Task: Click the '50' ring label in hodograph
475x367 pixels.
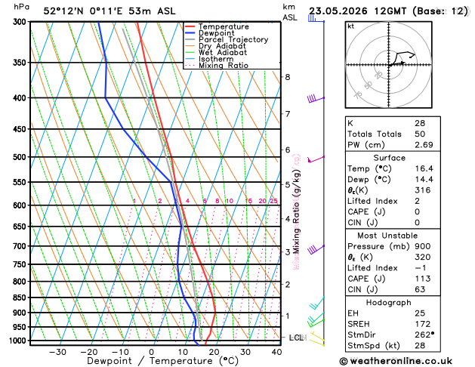Action: 368,85
